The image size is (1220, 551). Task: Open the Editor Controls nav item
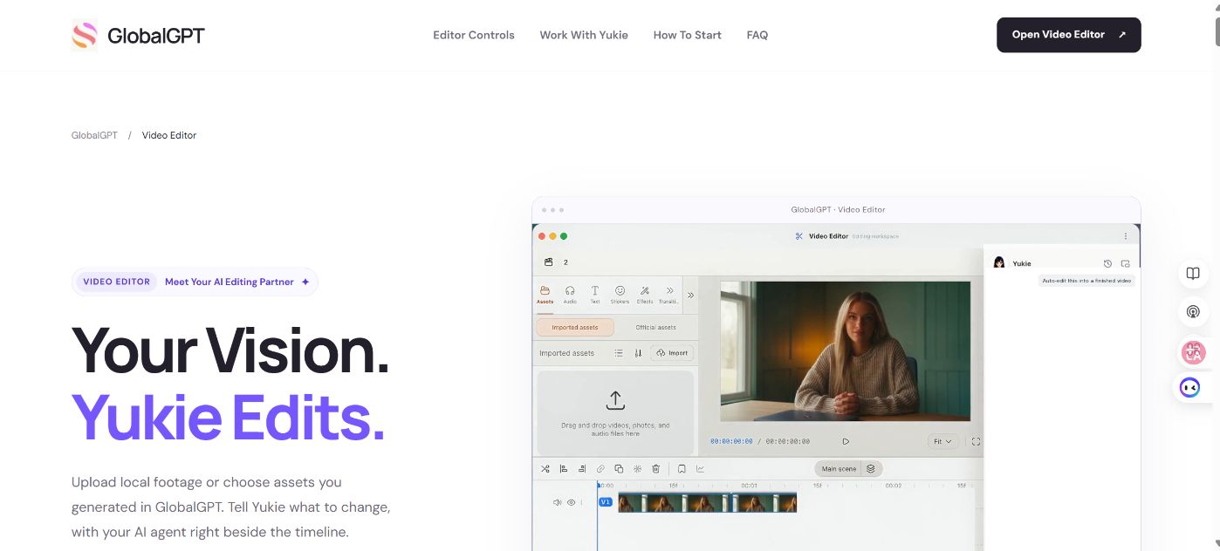474,35
